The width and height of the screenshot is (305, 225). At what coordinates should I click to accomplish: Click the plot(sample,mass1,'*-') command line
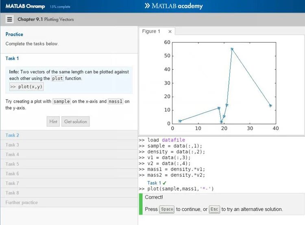pyautogui.click(x=176, y=189)
